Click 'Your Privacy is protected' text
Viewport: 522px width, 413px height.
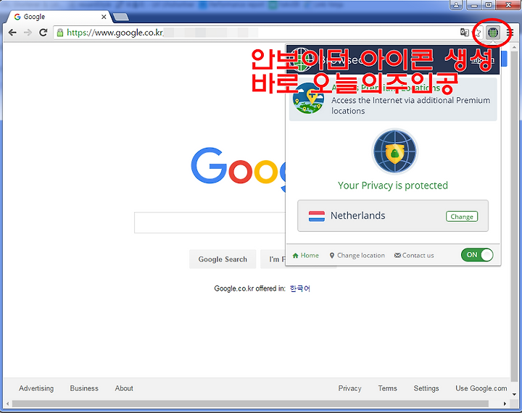click(x=393, y=185)
